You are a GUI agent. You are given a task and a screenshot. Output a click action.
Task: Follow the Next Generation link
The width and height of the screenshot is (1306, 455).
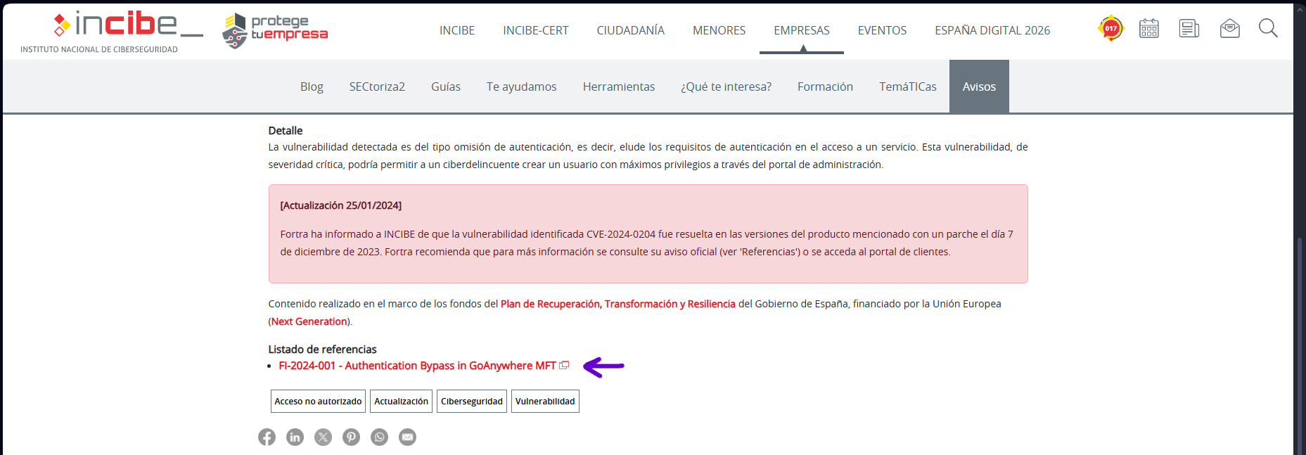(309, 321)
